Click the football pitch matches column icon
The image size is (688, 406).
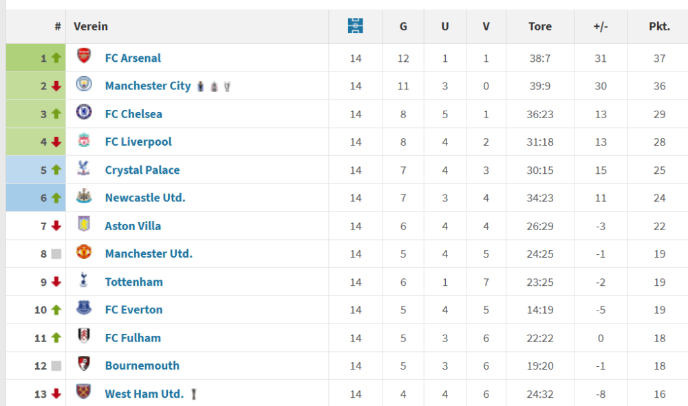point(355,26)
